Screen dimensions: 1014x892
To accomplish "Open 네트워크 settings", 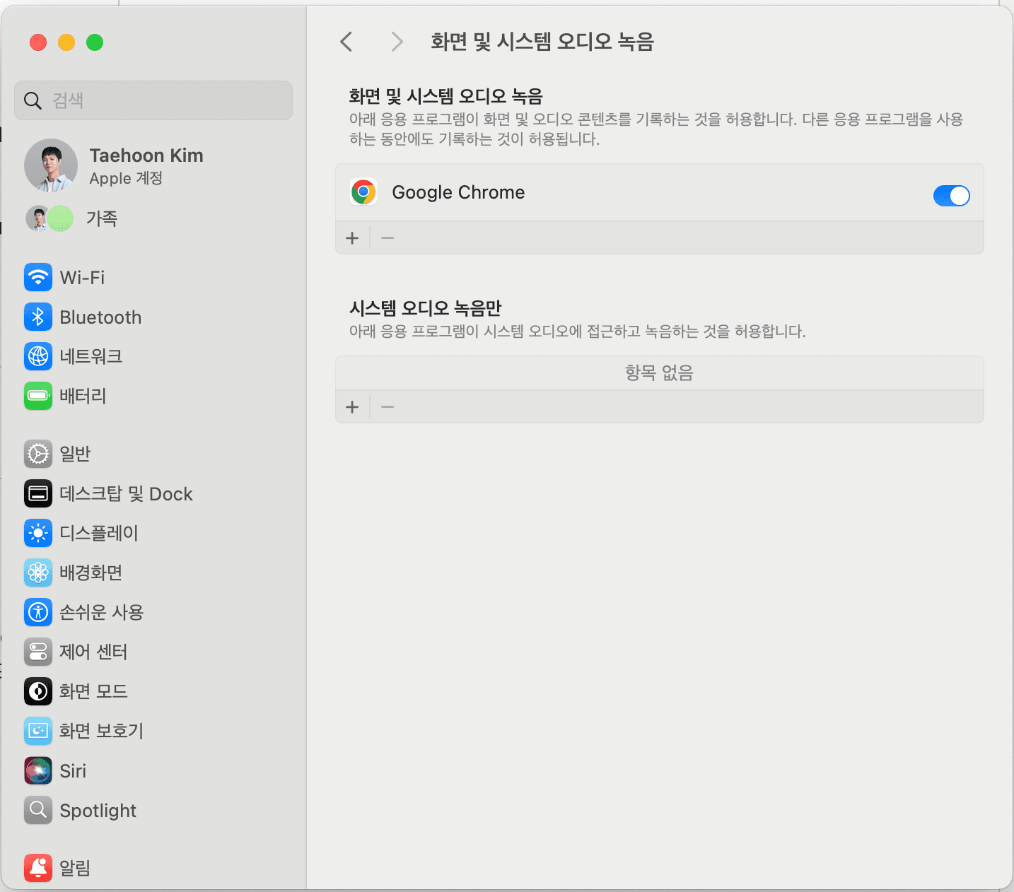I will pos(92,356).
